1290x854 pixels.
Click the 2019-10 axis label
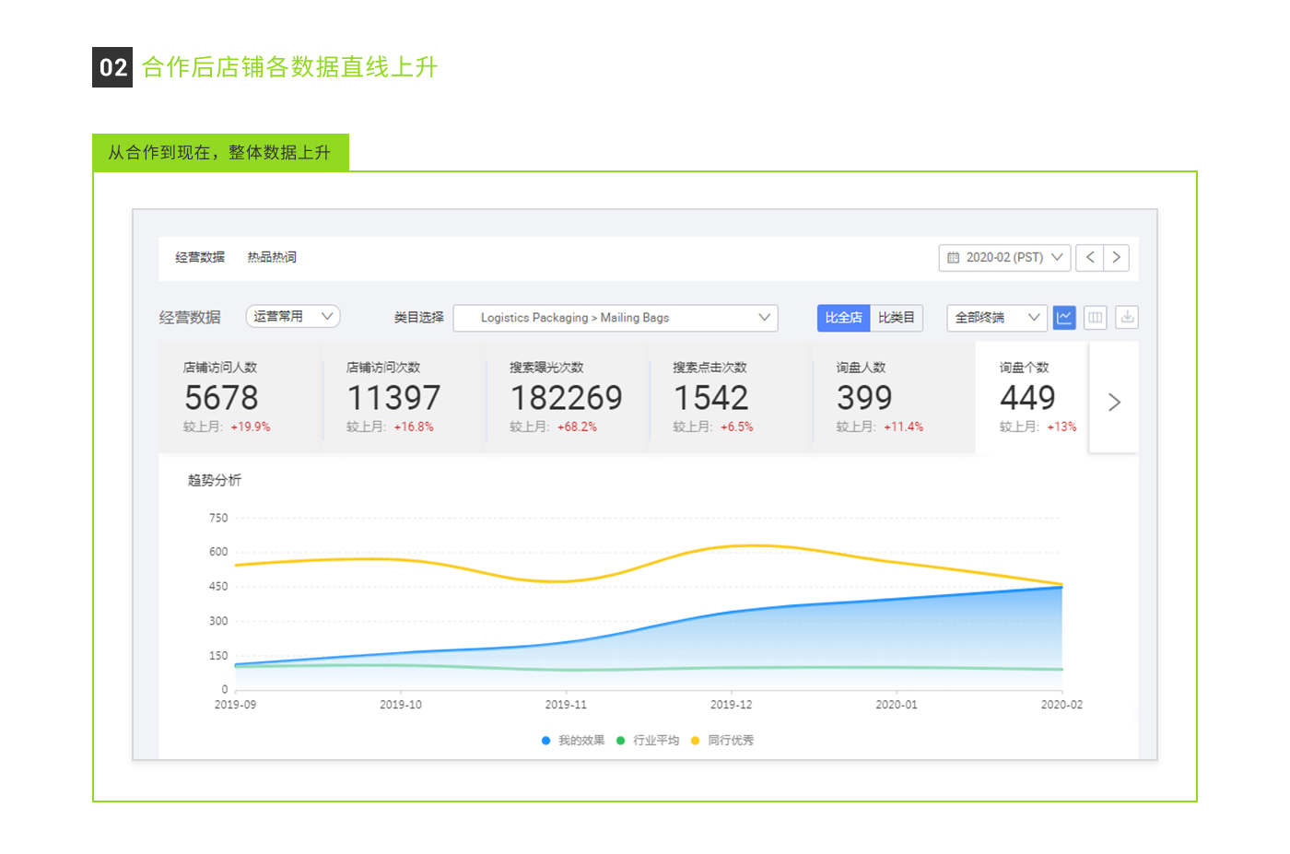(401, 705)
